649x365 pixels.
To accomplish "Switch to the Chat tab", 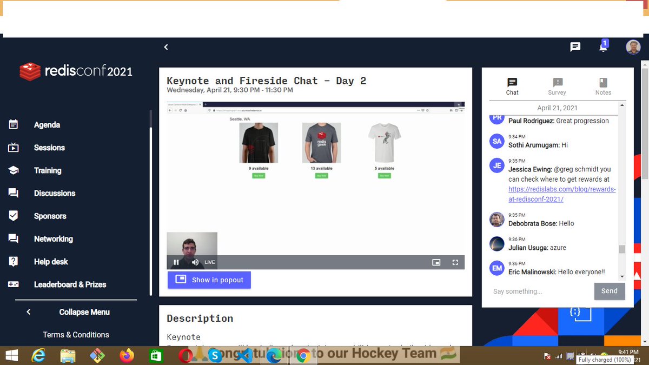I will pyautogui.click(x=512, y=87).
